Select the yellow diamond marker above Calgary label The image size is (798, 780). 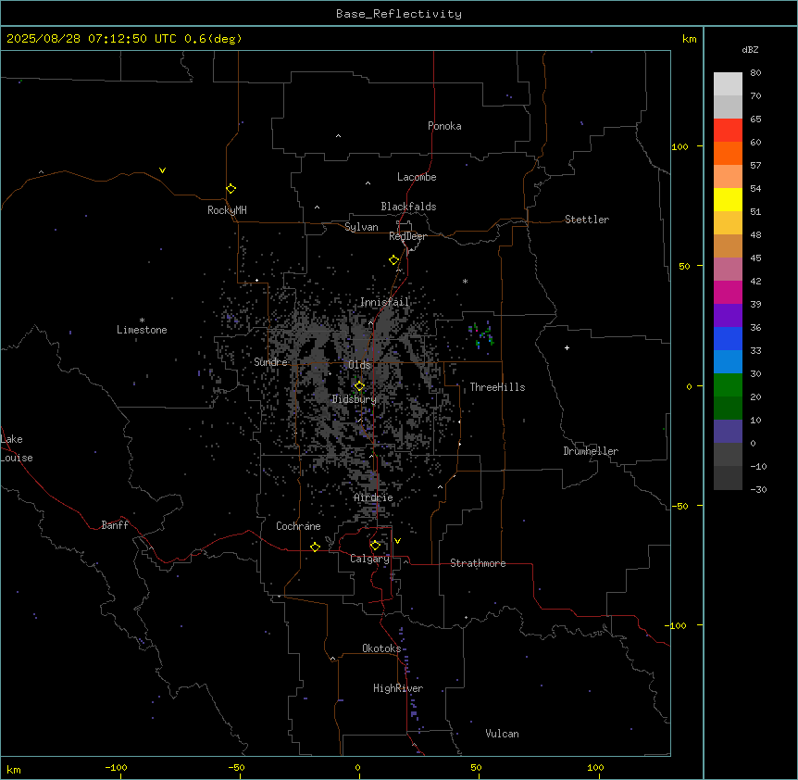click(375, 546)
